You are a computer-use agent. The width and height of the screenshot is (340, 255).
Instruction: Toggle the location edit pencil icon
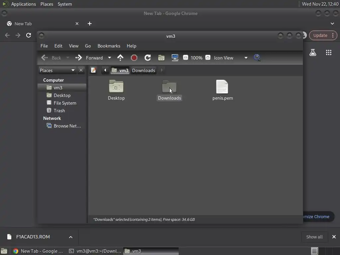[x=93, y=70]
